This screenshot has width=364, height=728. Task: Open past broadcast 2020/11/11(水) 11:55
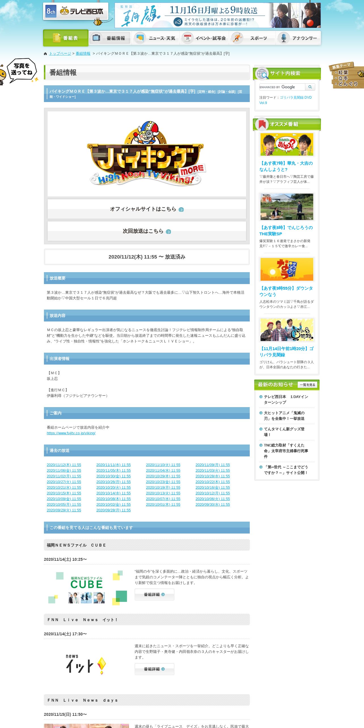click(x=113, y=465)
